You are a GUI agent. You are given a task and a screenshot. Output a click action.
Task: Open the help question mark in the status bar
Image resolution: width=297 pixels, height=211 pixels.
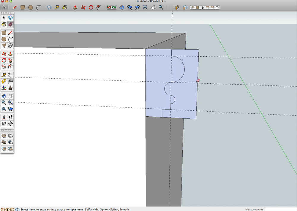(18, 209)
